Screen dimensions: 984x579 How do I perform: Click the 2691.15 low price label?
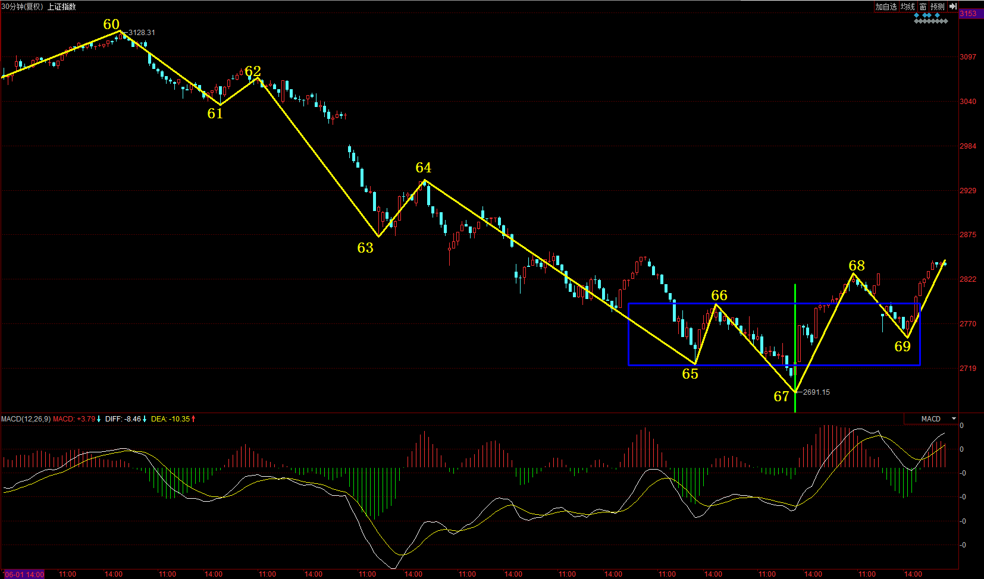click(x=816, y=392)
